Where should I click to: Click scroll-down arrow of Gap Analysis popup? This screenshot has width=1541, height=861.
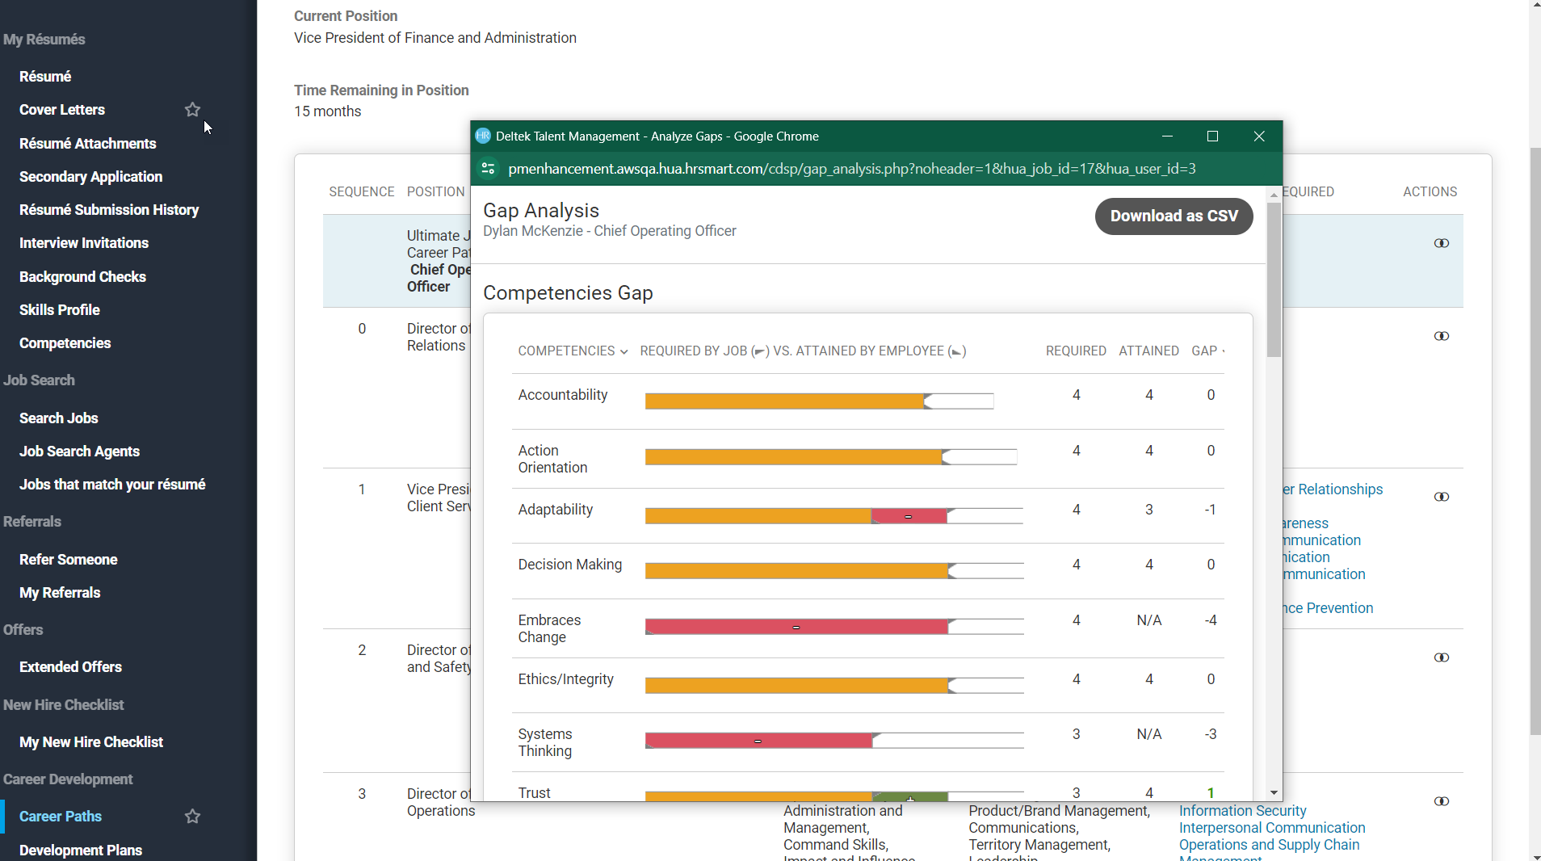tap(1274, 793)
